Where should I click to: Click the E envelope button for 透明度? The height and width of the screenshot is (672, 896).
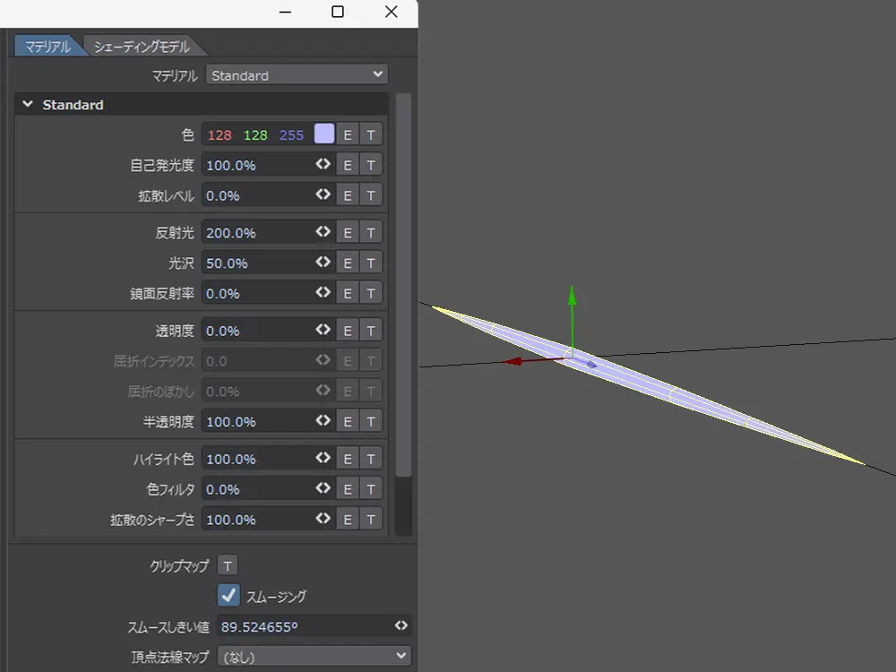(x=347, y=331)
